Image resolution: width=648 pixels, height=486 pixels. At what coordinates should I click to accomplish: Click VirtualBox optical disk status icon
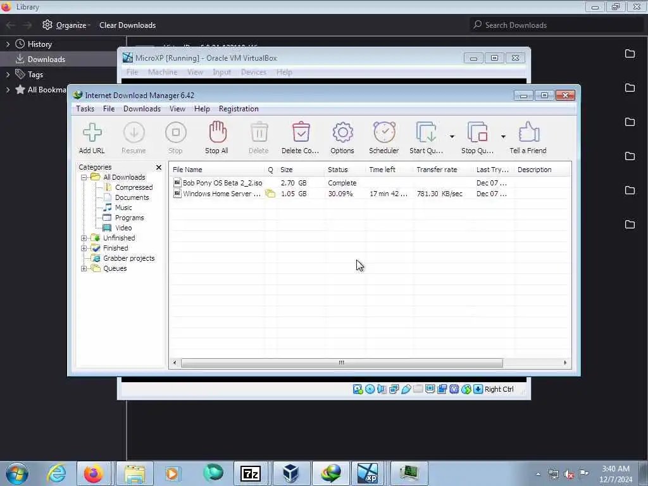tap(370, 389)
